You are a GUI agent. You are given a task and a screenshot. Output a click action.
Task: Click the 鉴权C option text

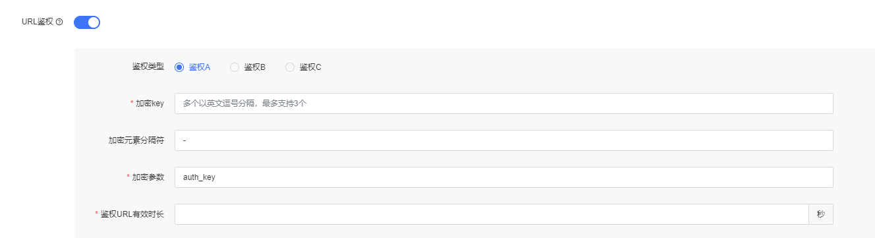(310, 67)
